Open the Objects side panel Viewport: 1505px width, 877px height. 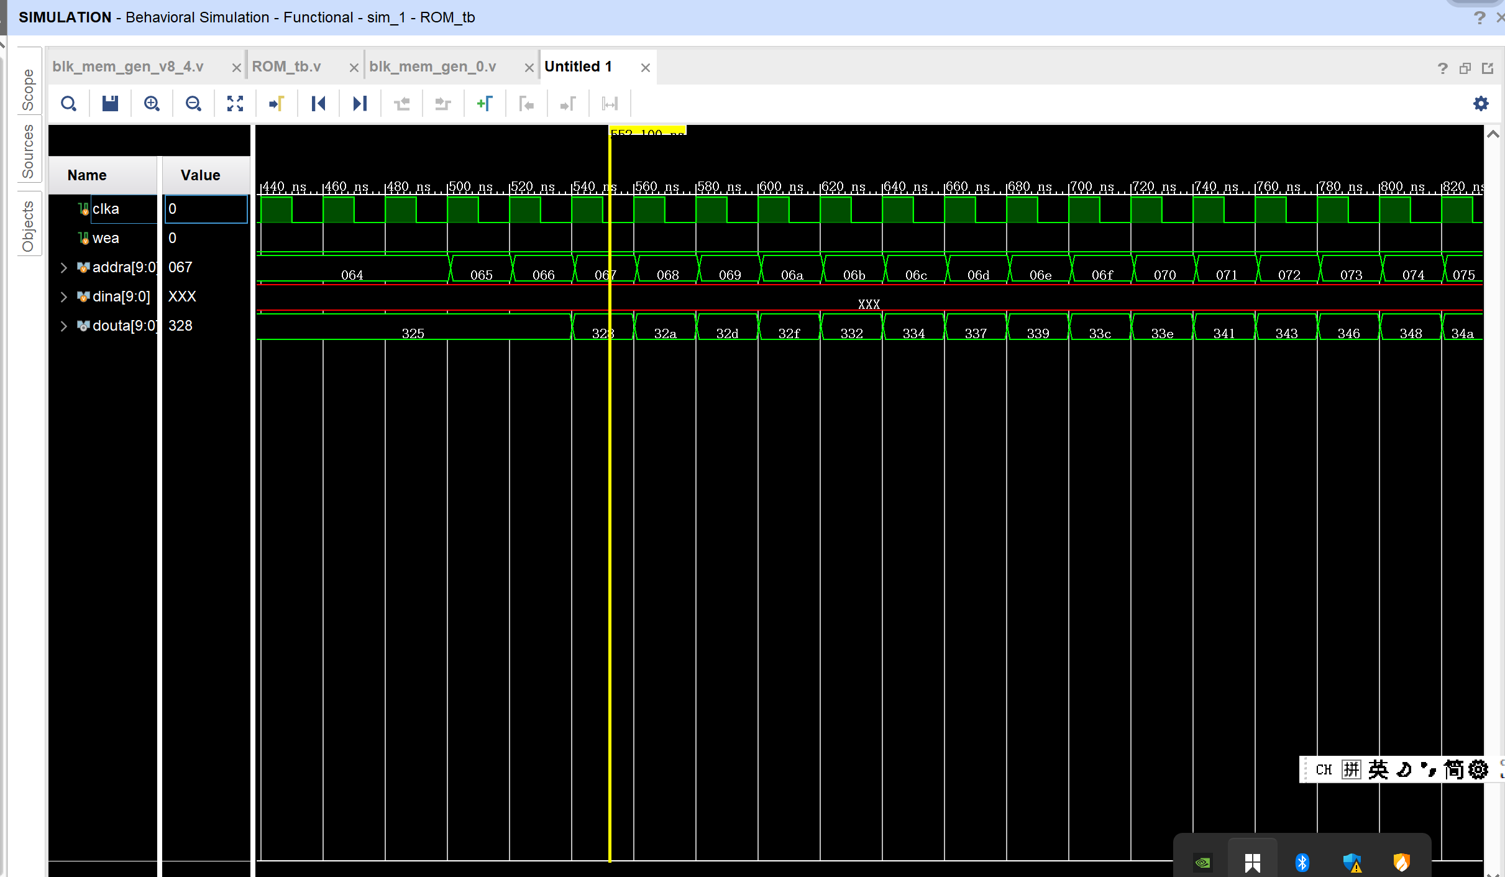coord(28,226)
